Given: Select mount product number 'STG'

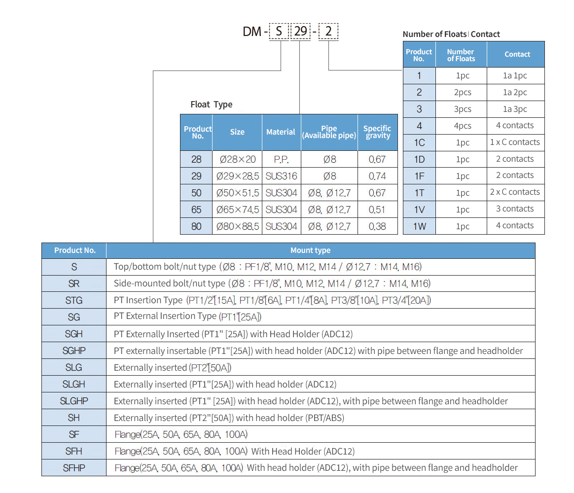Looking at the screenshot, I should (74, 301).
